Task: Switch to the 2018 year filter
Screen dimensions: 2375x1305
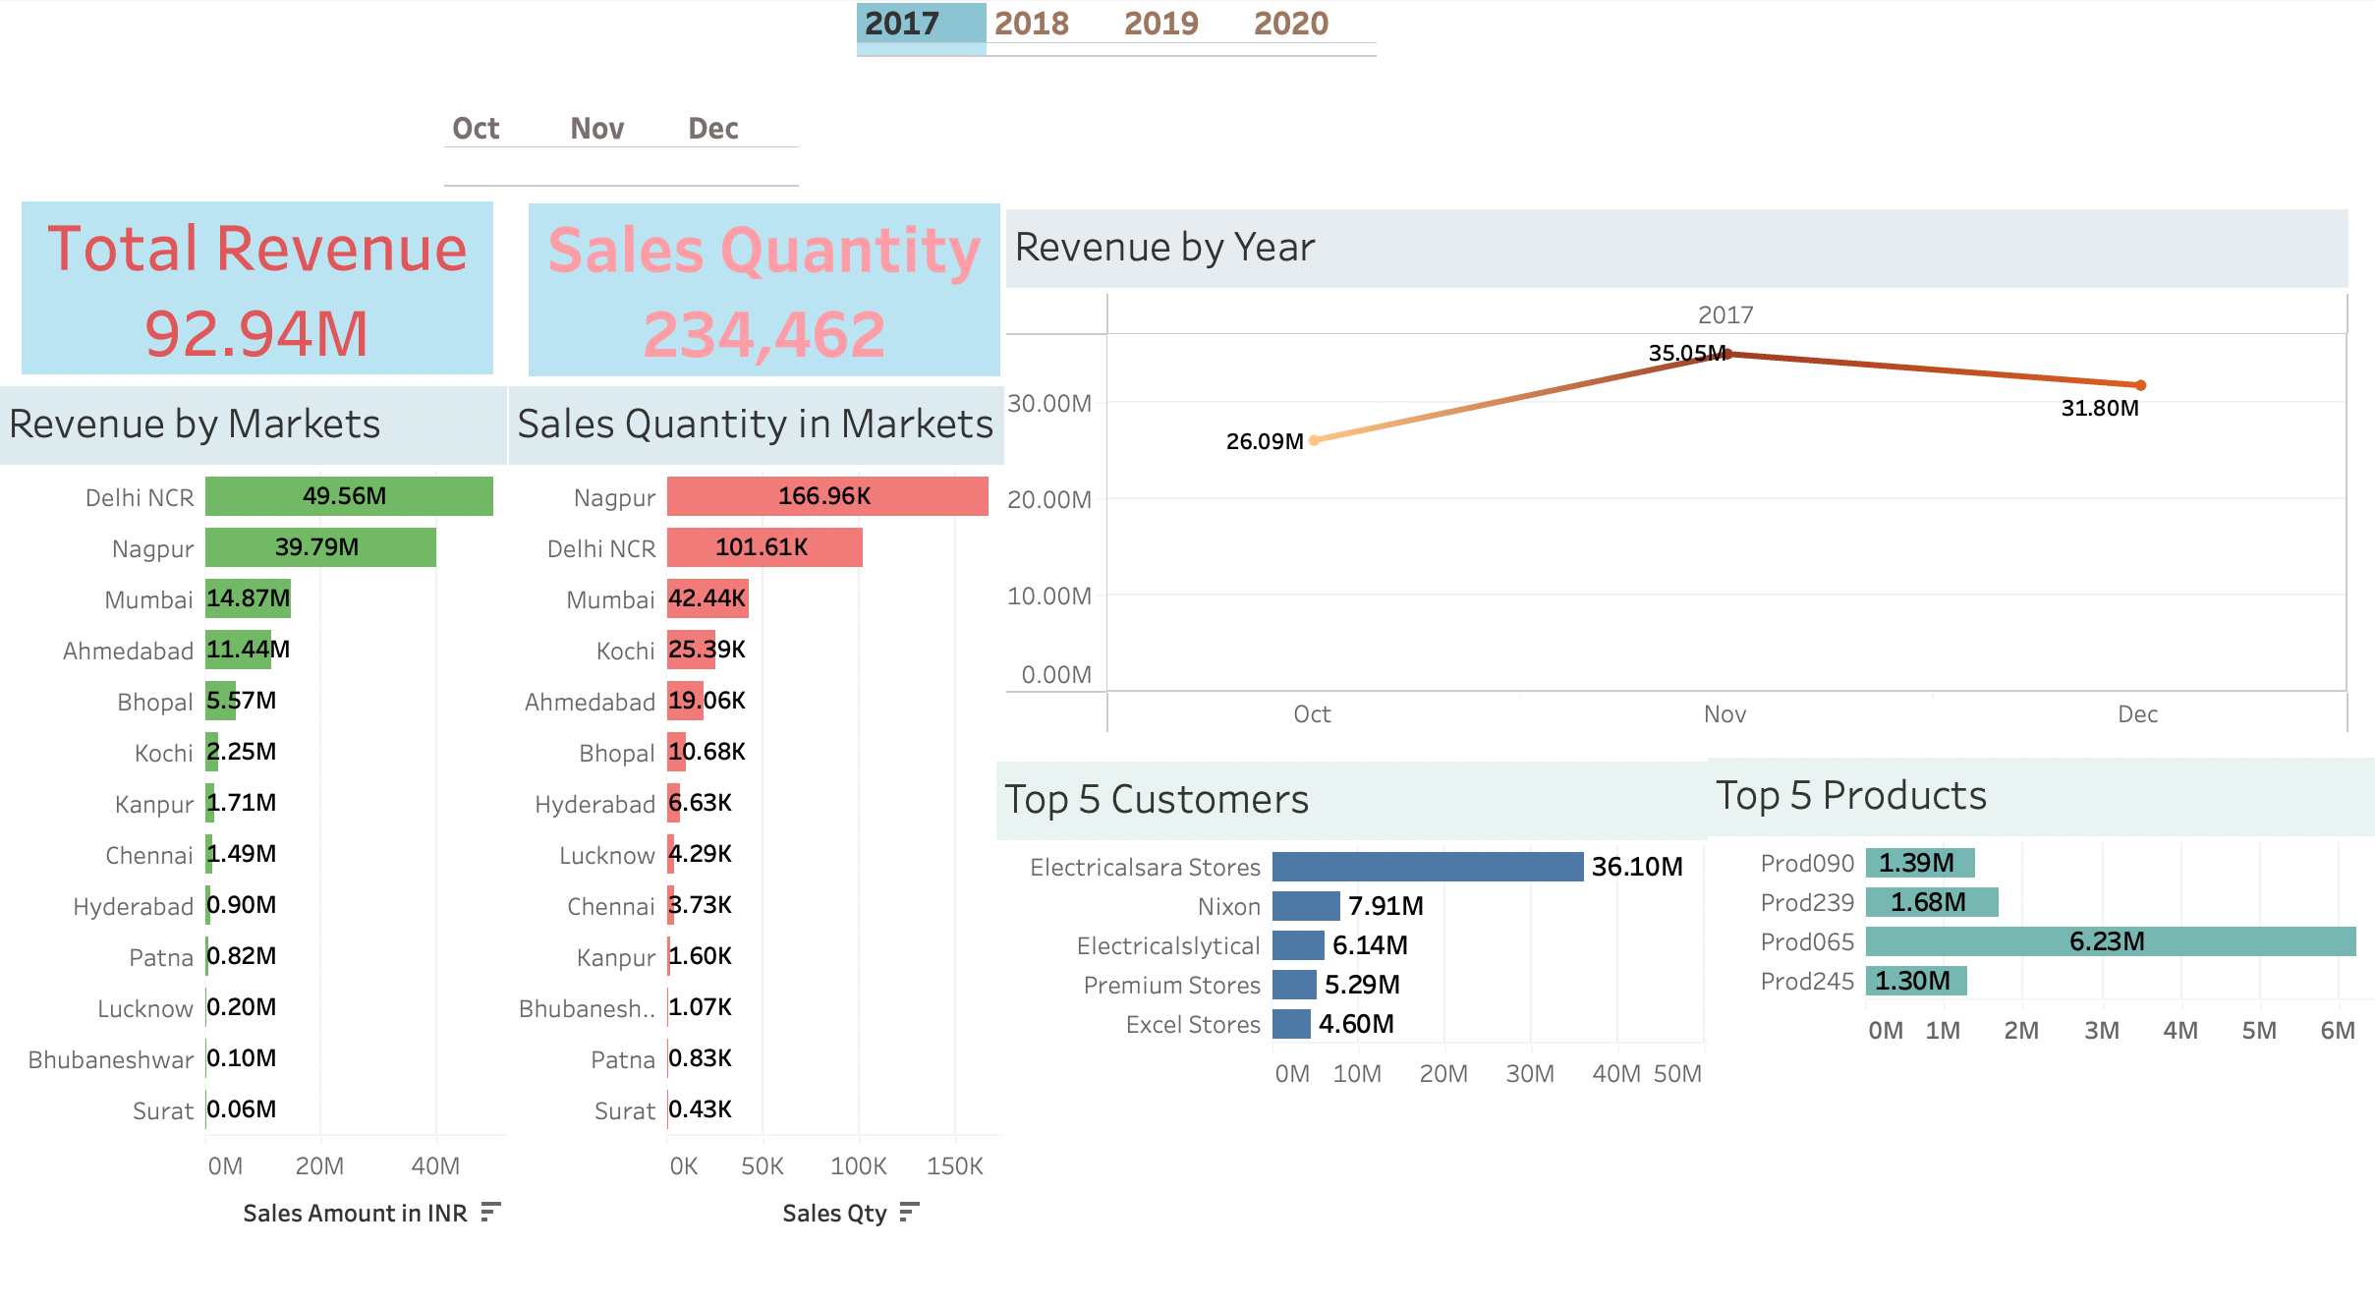Action: pos(1031,24)
